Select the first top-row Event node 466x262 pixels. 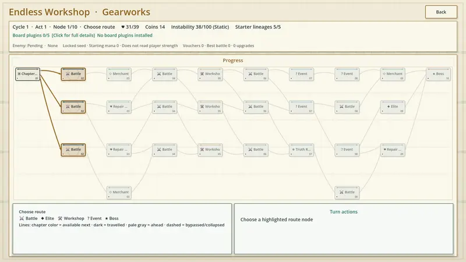tap(301, 75)
